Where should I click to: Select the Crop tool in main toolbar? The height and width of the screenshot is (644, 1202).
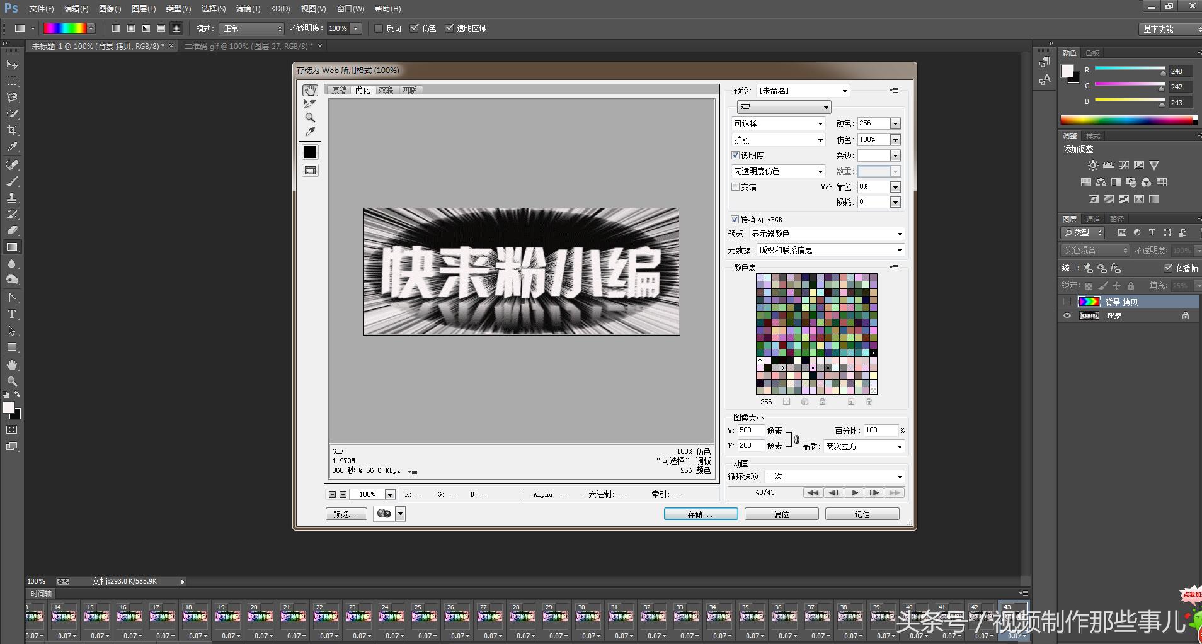click(12, 130)
